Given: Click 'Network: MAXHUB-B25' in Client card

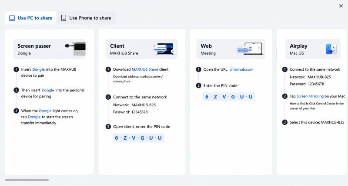Looking at the screenshot, I should tap(134, 105).
